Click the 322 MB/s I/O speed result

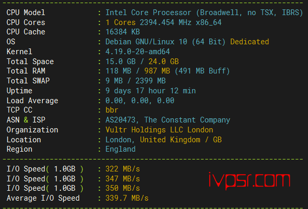(x=123, y=169)
